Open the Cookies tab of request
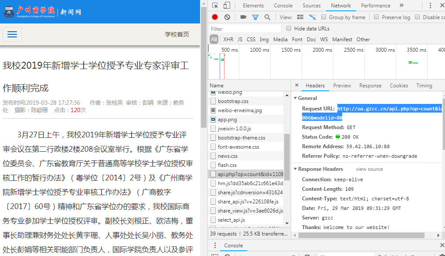445x256 pixels. pos(399,86)
